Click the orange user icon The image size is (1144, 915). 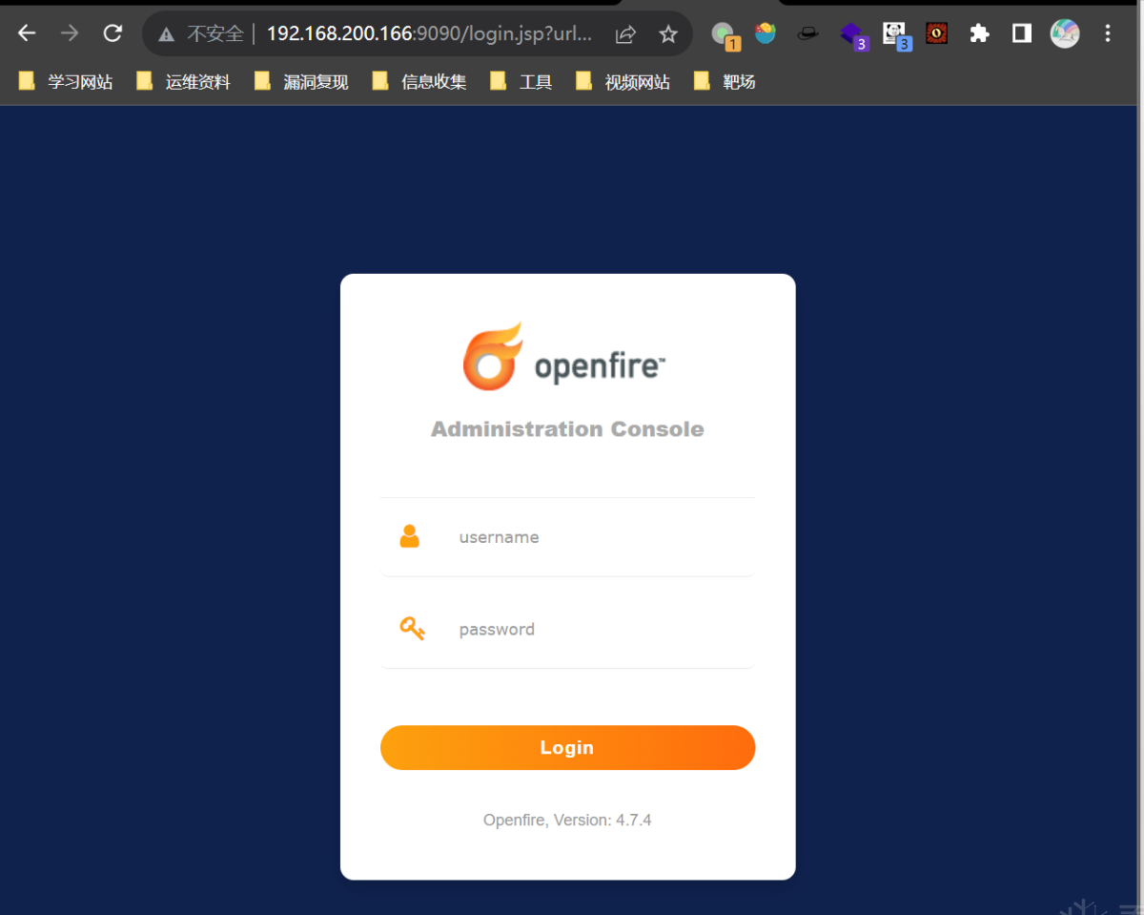410,536
